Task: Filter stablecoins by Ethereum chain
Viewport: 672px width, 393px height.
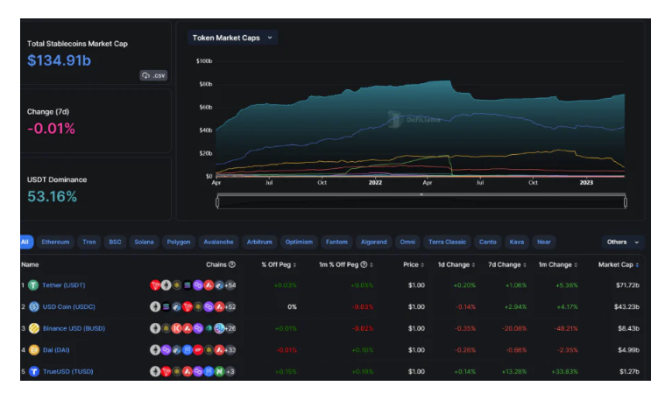Action: point(55,242)
